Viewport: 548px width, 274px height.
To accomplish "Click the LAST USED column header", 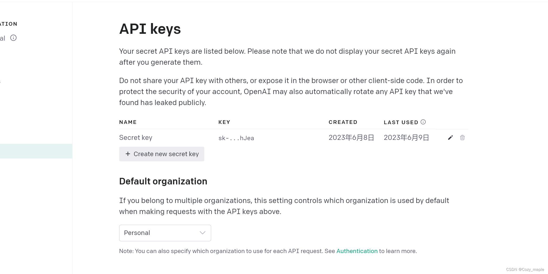I will click(401, 122).
